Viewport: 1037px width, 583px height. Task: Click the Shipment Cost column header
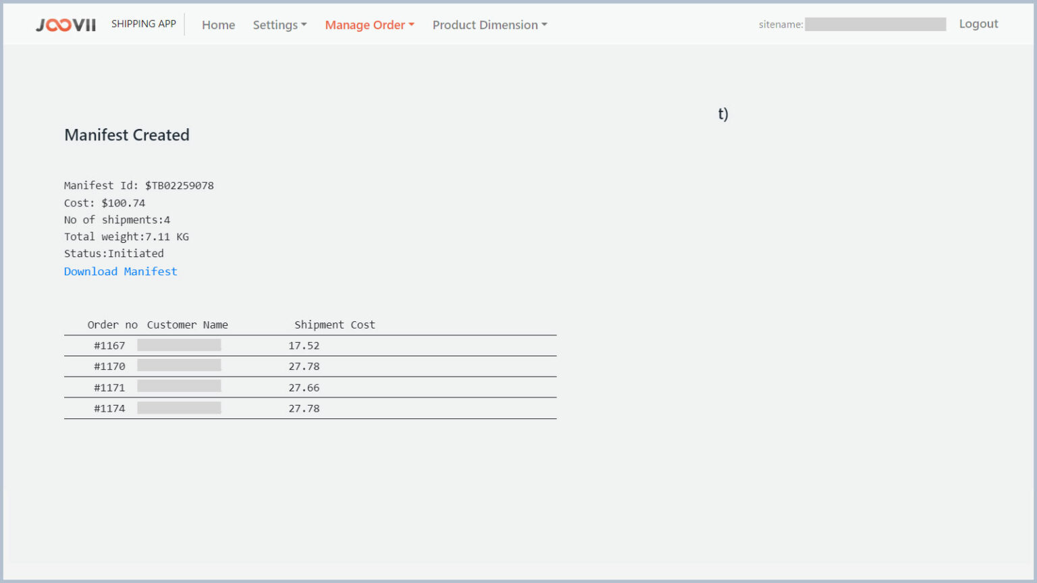[x=334, y=325]
